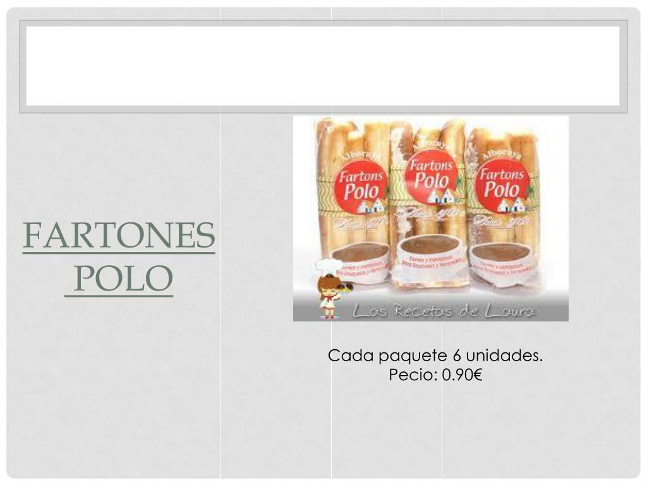Click the Alboraya label on the left package
Screen dimensions: 647x485
[360, 155]
